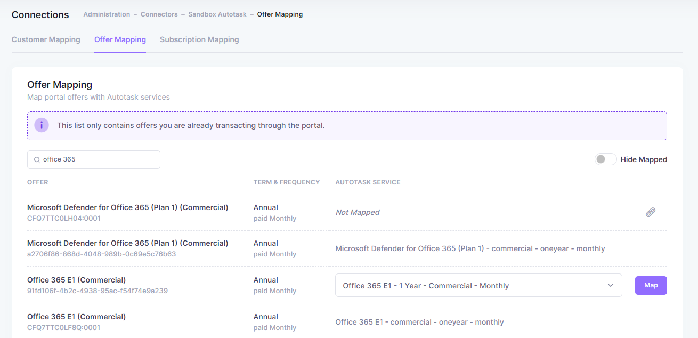Open the Office 365 E1 Autotask service dropdown
This screenshot has height=338, width=698.
[x=478, y=285]
